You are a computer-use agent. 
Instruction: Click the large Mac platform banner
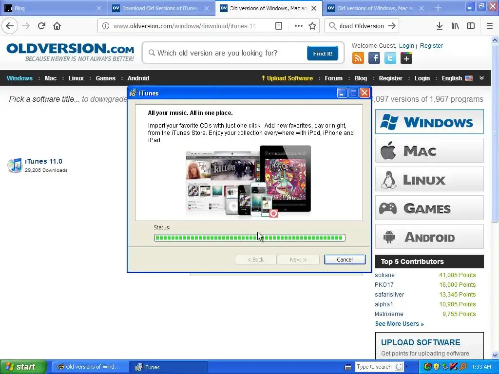(x=429, y=150)
